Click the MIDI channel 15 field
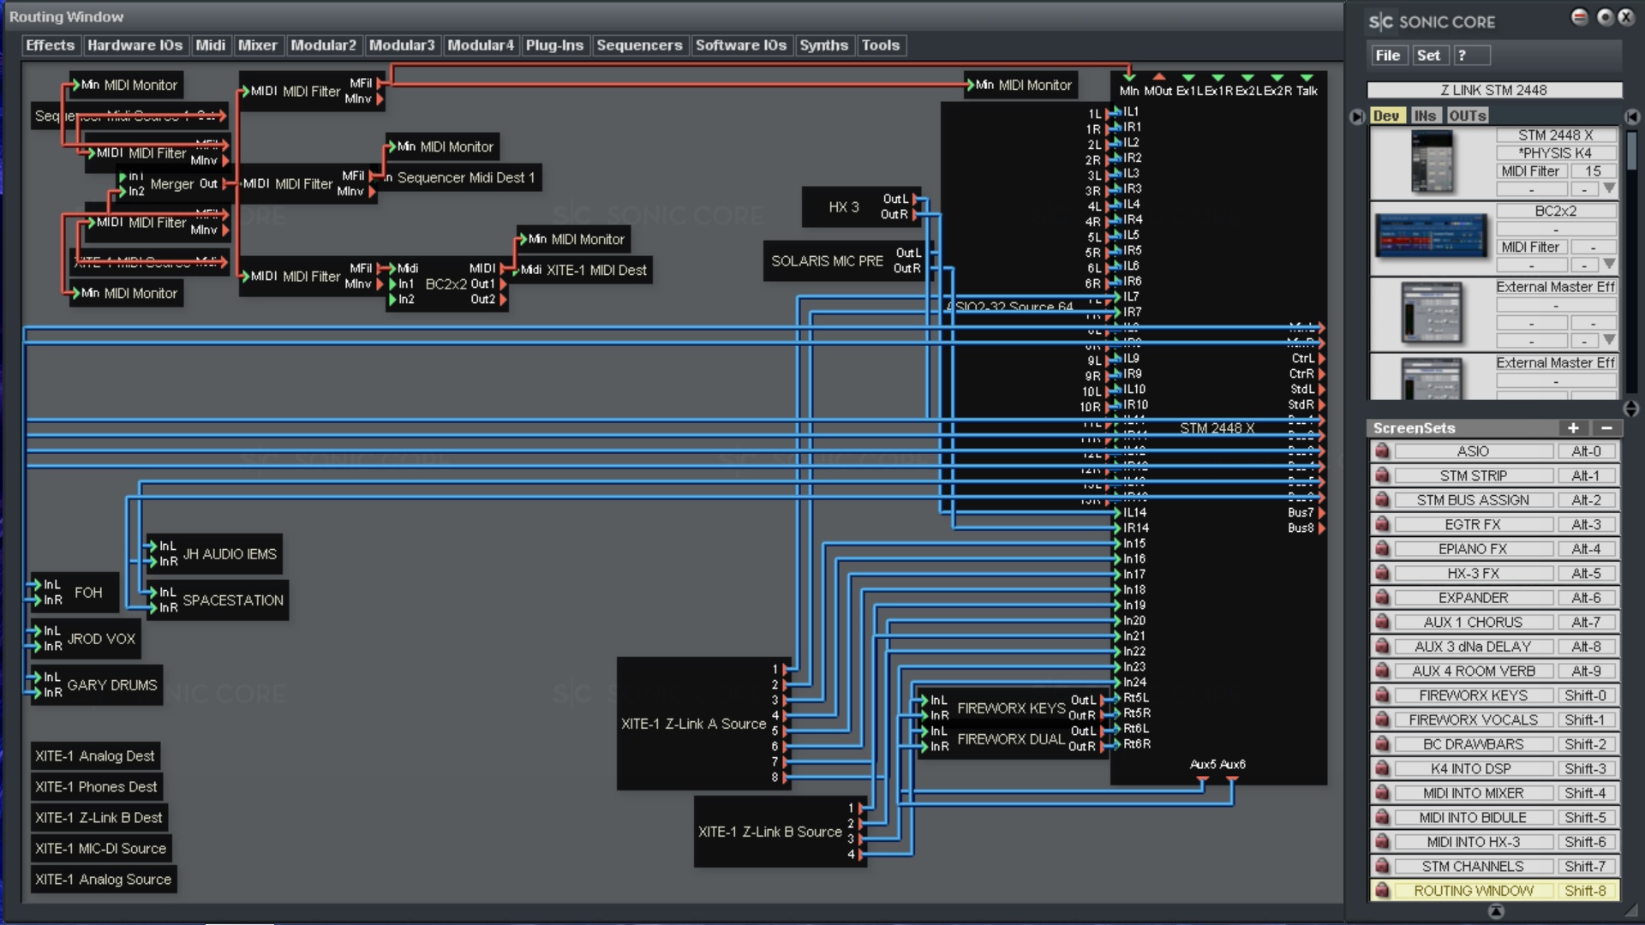Screen dimensions: 1645x925 [x=1593, y=171]
